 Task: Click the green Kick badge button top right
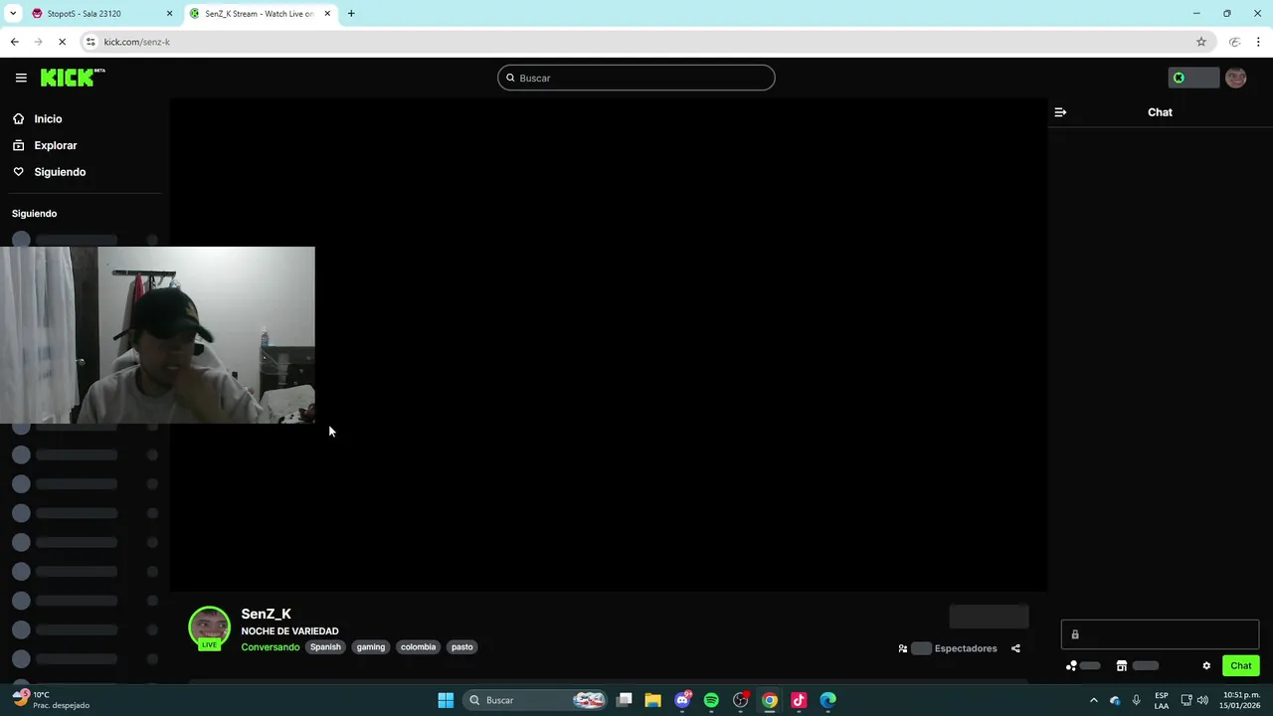click(x=1192, y=78)
